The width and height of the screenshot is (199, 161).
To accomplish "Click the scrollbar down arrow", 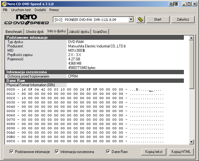I will [191, 142].
